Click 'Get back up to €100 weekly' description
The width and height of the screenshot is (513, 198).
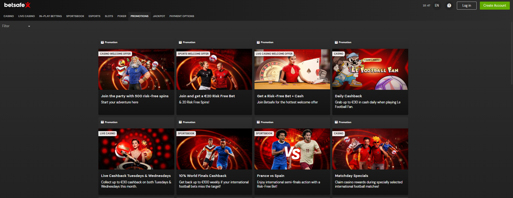click(x=214, y=184)
